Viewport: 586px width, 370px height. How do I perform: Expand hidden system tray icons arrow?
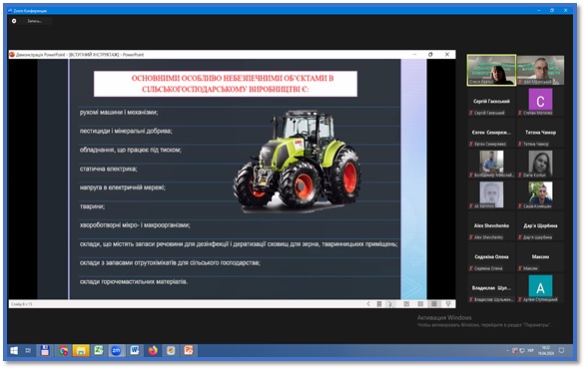pyautogui.click(x=507, y=351)
